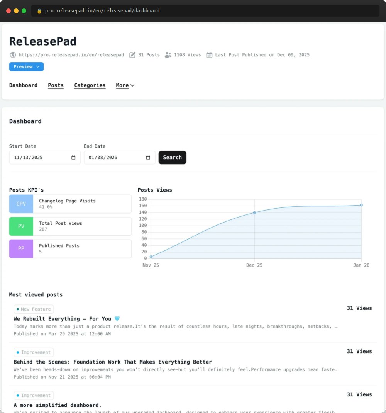Open the Start Date calendar picker icon
Screen dimensions: 386x413
(73, 157)
